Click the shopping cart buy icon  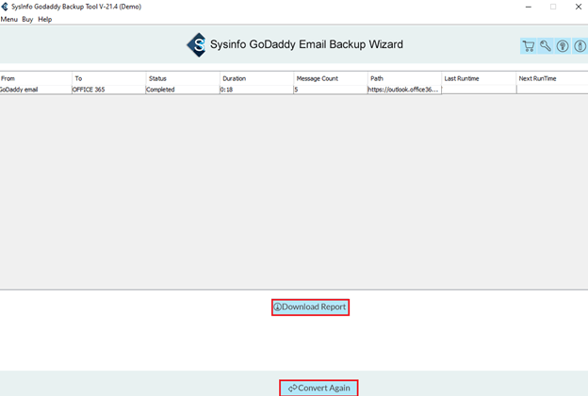(529, 46)
